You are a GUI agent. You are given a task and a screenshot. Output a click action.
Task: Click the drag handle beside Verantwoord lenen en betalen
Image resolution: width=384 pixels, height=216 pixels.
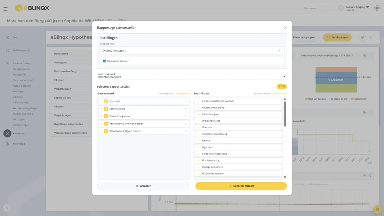tap(102, 124)
